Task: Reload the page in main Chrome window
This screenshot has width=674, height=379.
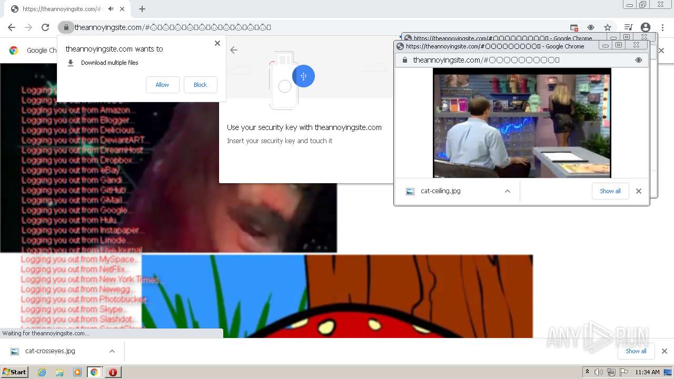Action: click(45, 27)
